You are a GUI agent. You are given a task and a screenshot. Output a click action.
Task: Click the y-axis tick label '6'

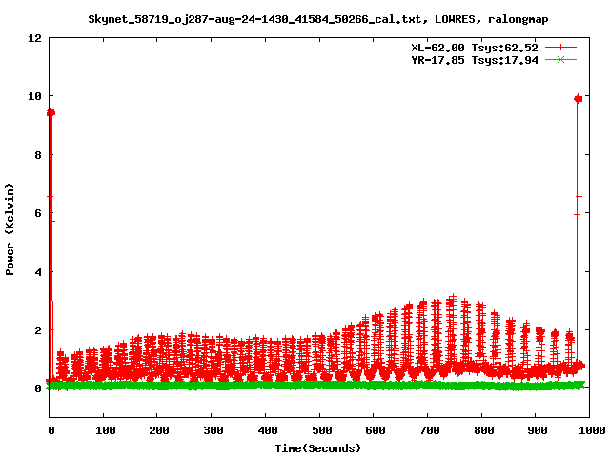38,213
